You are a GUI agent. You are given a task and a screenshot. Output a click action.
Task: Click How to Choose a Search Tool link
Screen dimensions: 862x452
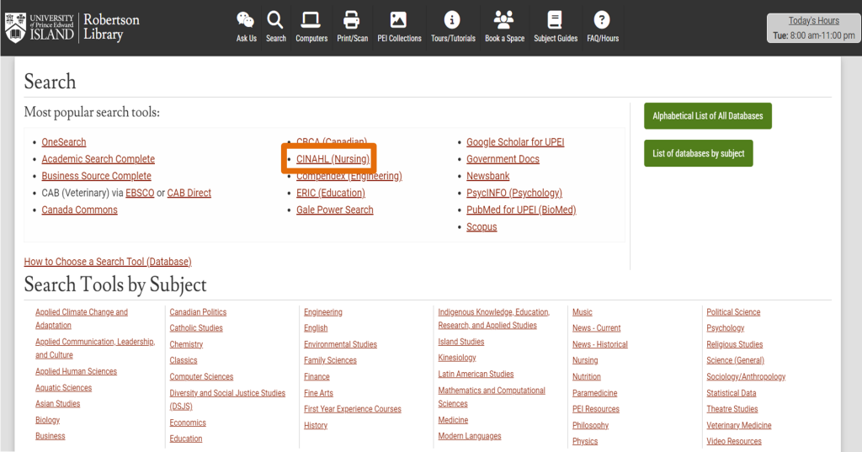point(108,262)
